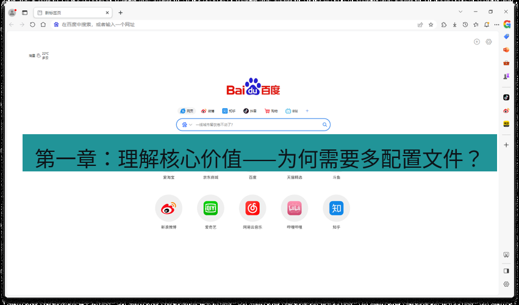This screenshot has height=305, width=519.
Task: Click the magnifier search button
Action: [324, 124]
